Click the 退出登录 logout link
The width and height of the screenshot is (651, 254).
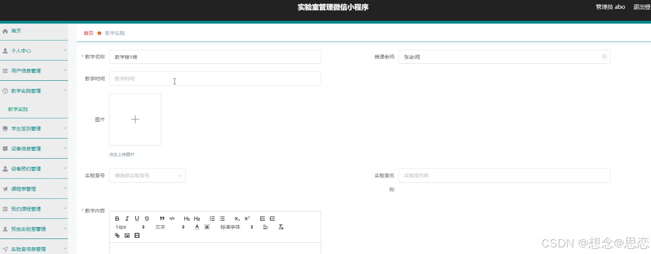(x=642, y=7)
